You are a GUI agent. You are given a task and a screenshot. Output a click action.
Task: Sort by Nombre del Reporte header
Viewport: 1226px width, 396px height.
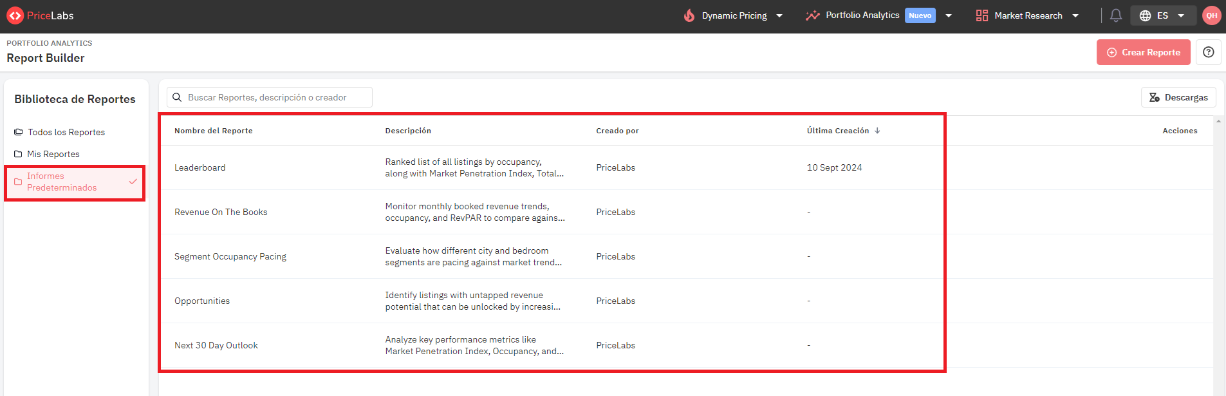(x=213, y=131)
